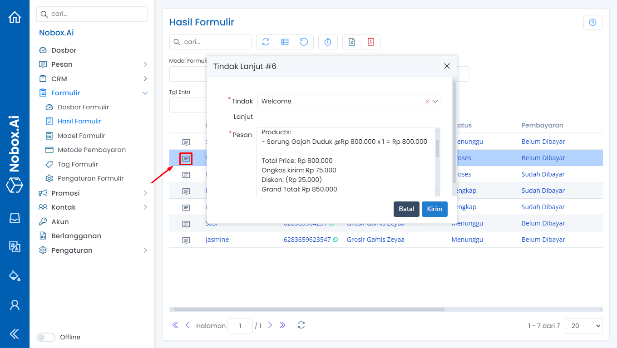
Task: Toggle the Offline switch at bottom left
Action: pyautogui.click(x=45, y=337)
